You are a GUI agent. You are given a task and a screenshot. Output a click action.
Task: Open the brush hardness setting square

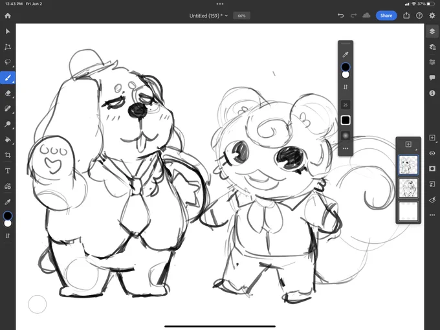tap(346, 120)
